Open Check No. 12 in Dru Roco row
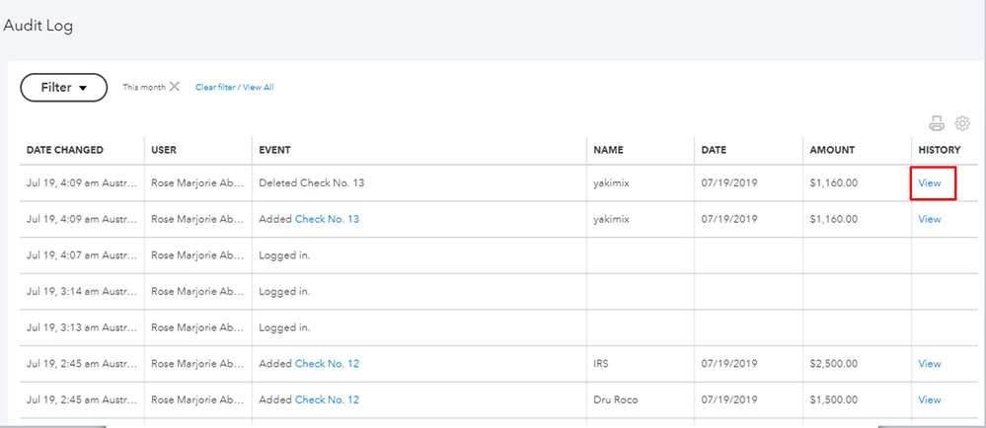The width and height of the screenshot is (986, 428). pyautogui.click(x=327, y=399)
